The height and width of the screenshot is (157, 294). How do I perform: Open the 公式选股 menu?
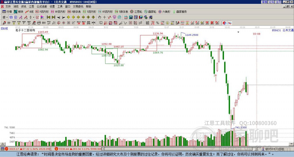pos(42,7)
